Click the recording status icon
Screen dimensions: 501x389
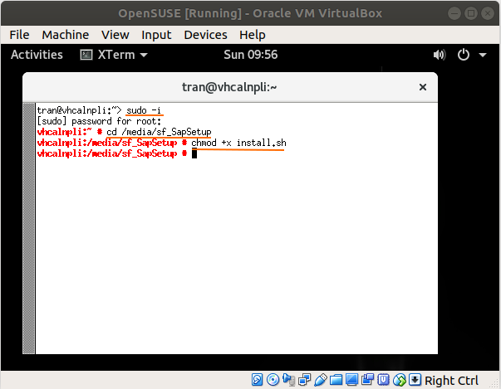pos(367,380)
